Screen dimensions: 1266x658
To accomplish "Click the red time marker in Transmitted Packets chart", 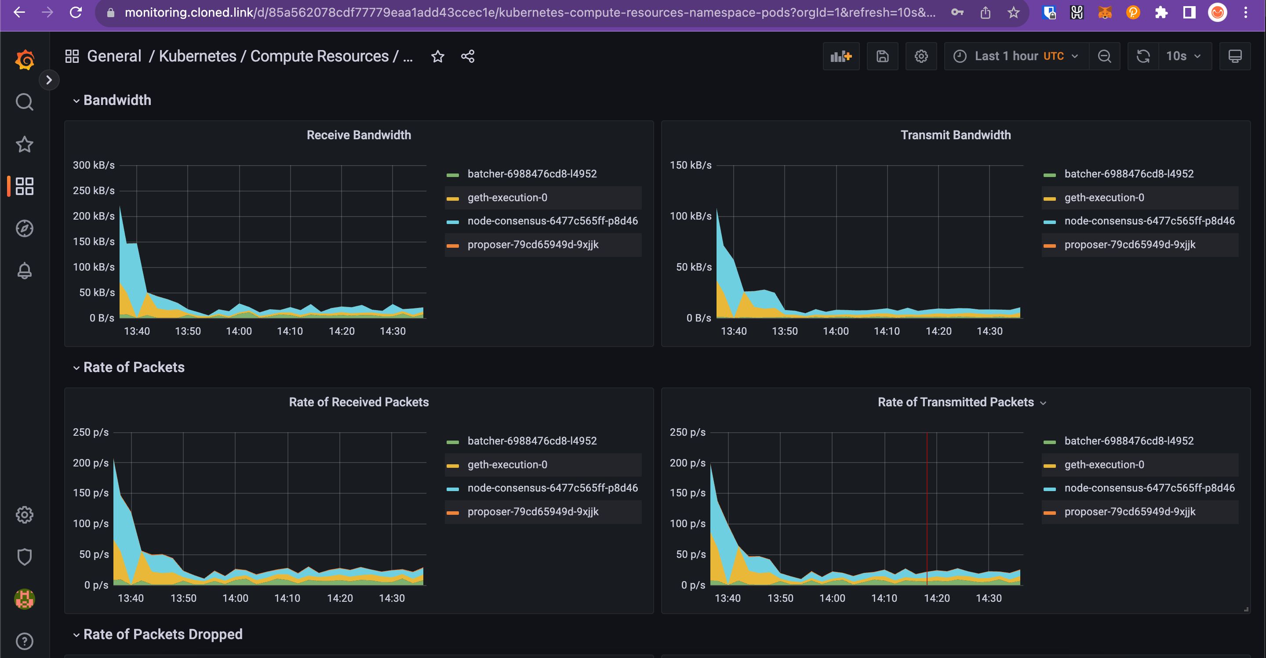I will [927, 509].
